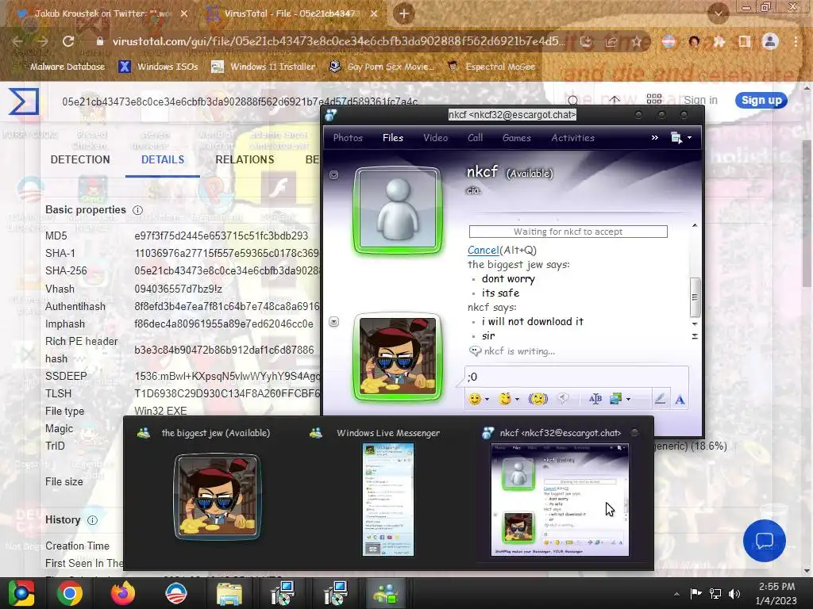Open Firefox from the taskbar
The image size is (813, 609).
coord(122,593)
